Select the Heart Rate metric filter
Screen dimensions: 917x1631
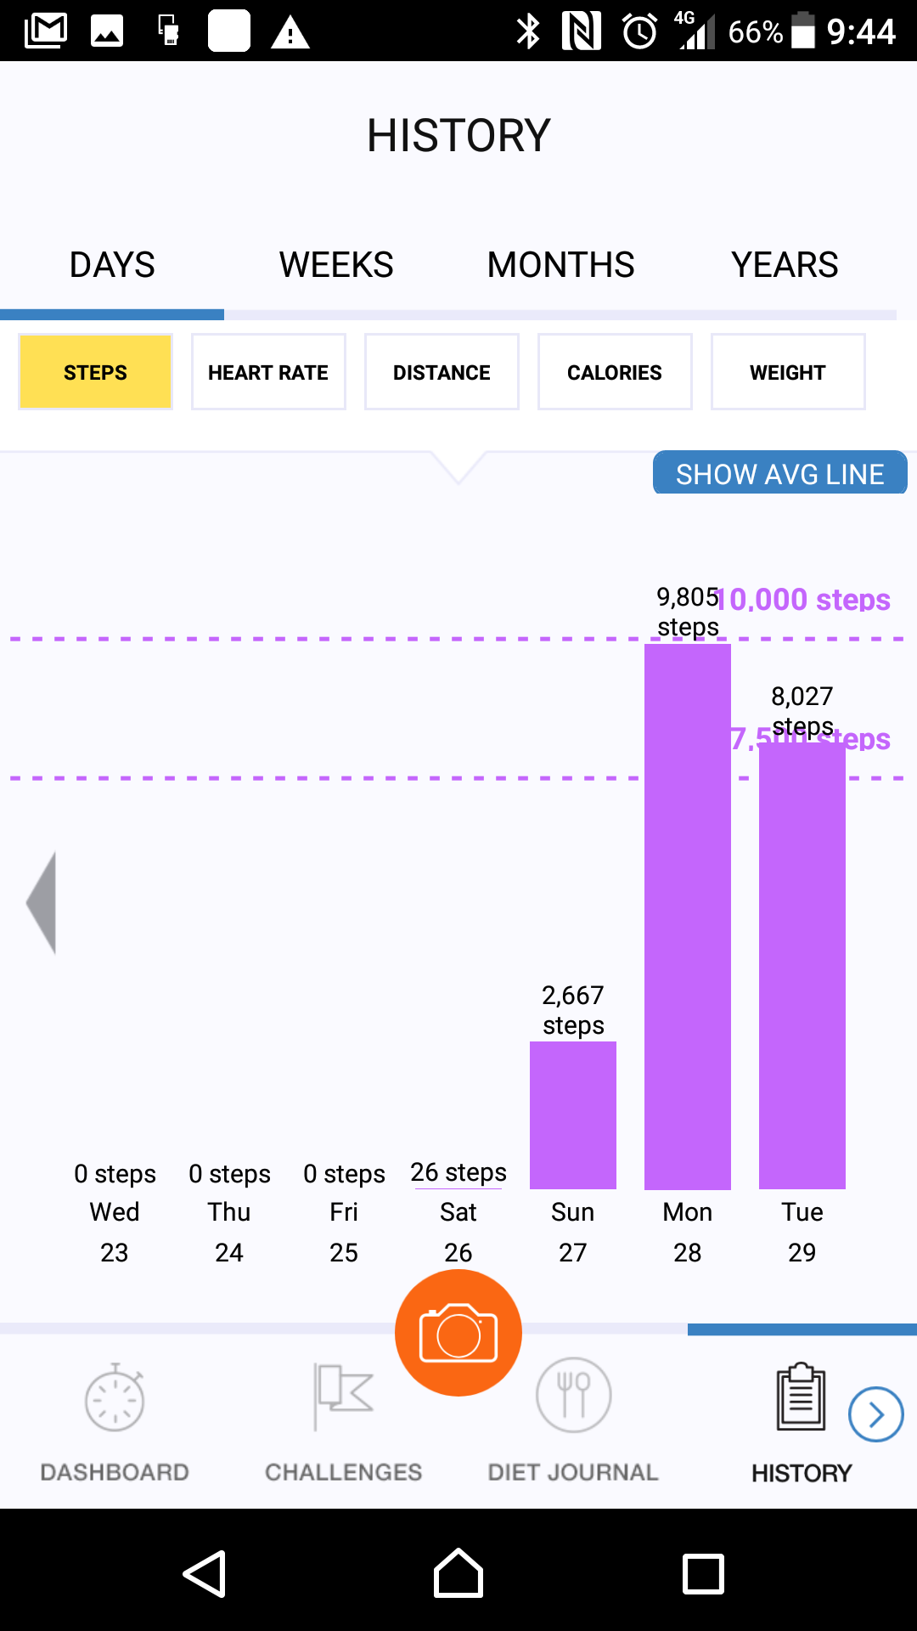268,372
